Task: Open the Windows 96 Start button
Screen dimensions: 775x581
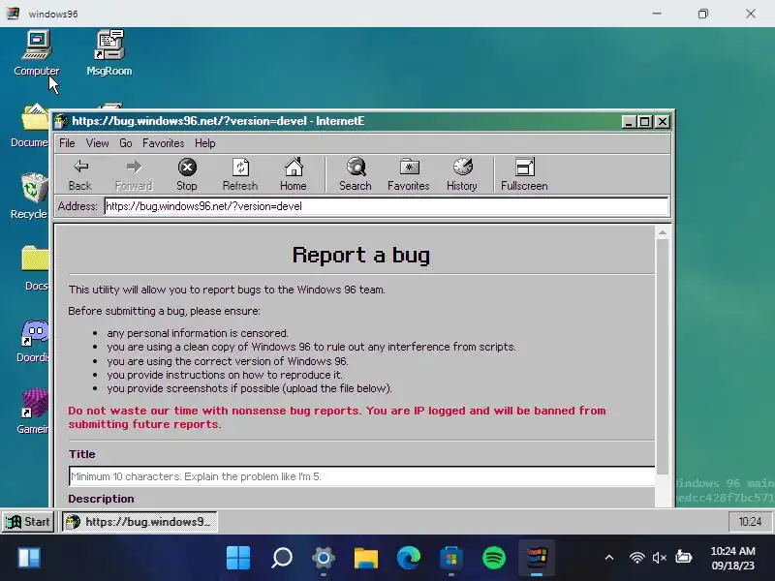Action: 28,522
